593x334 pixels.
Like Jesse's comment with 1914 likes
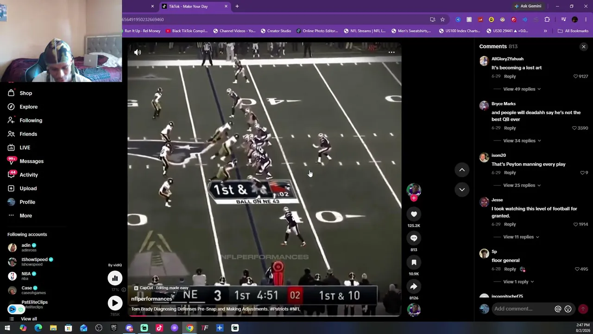pyautogui.click(x=576, y=225)
